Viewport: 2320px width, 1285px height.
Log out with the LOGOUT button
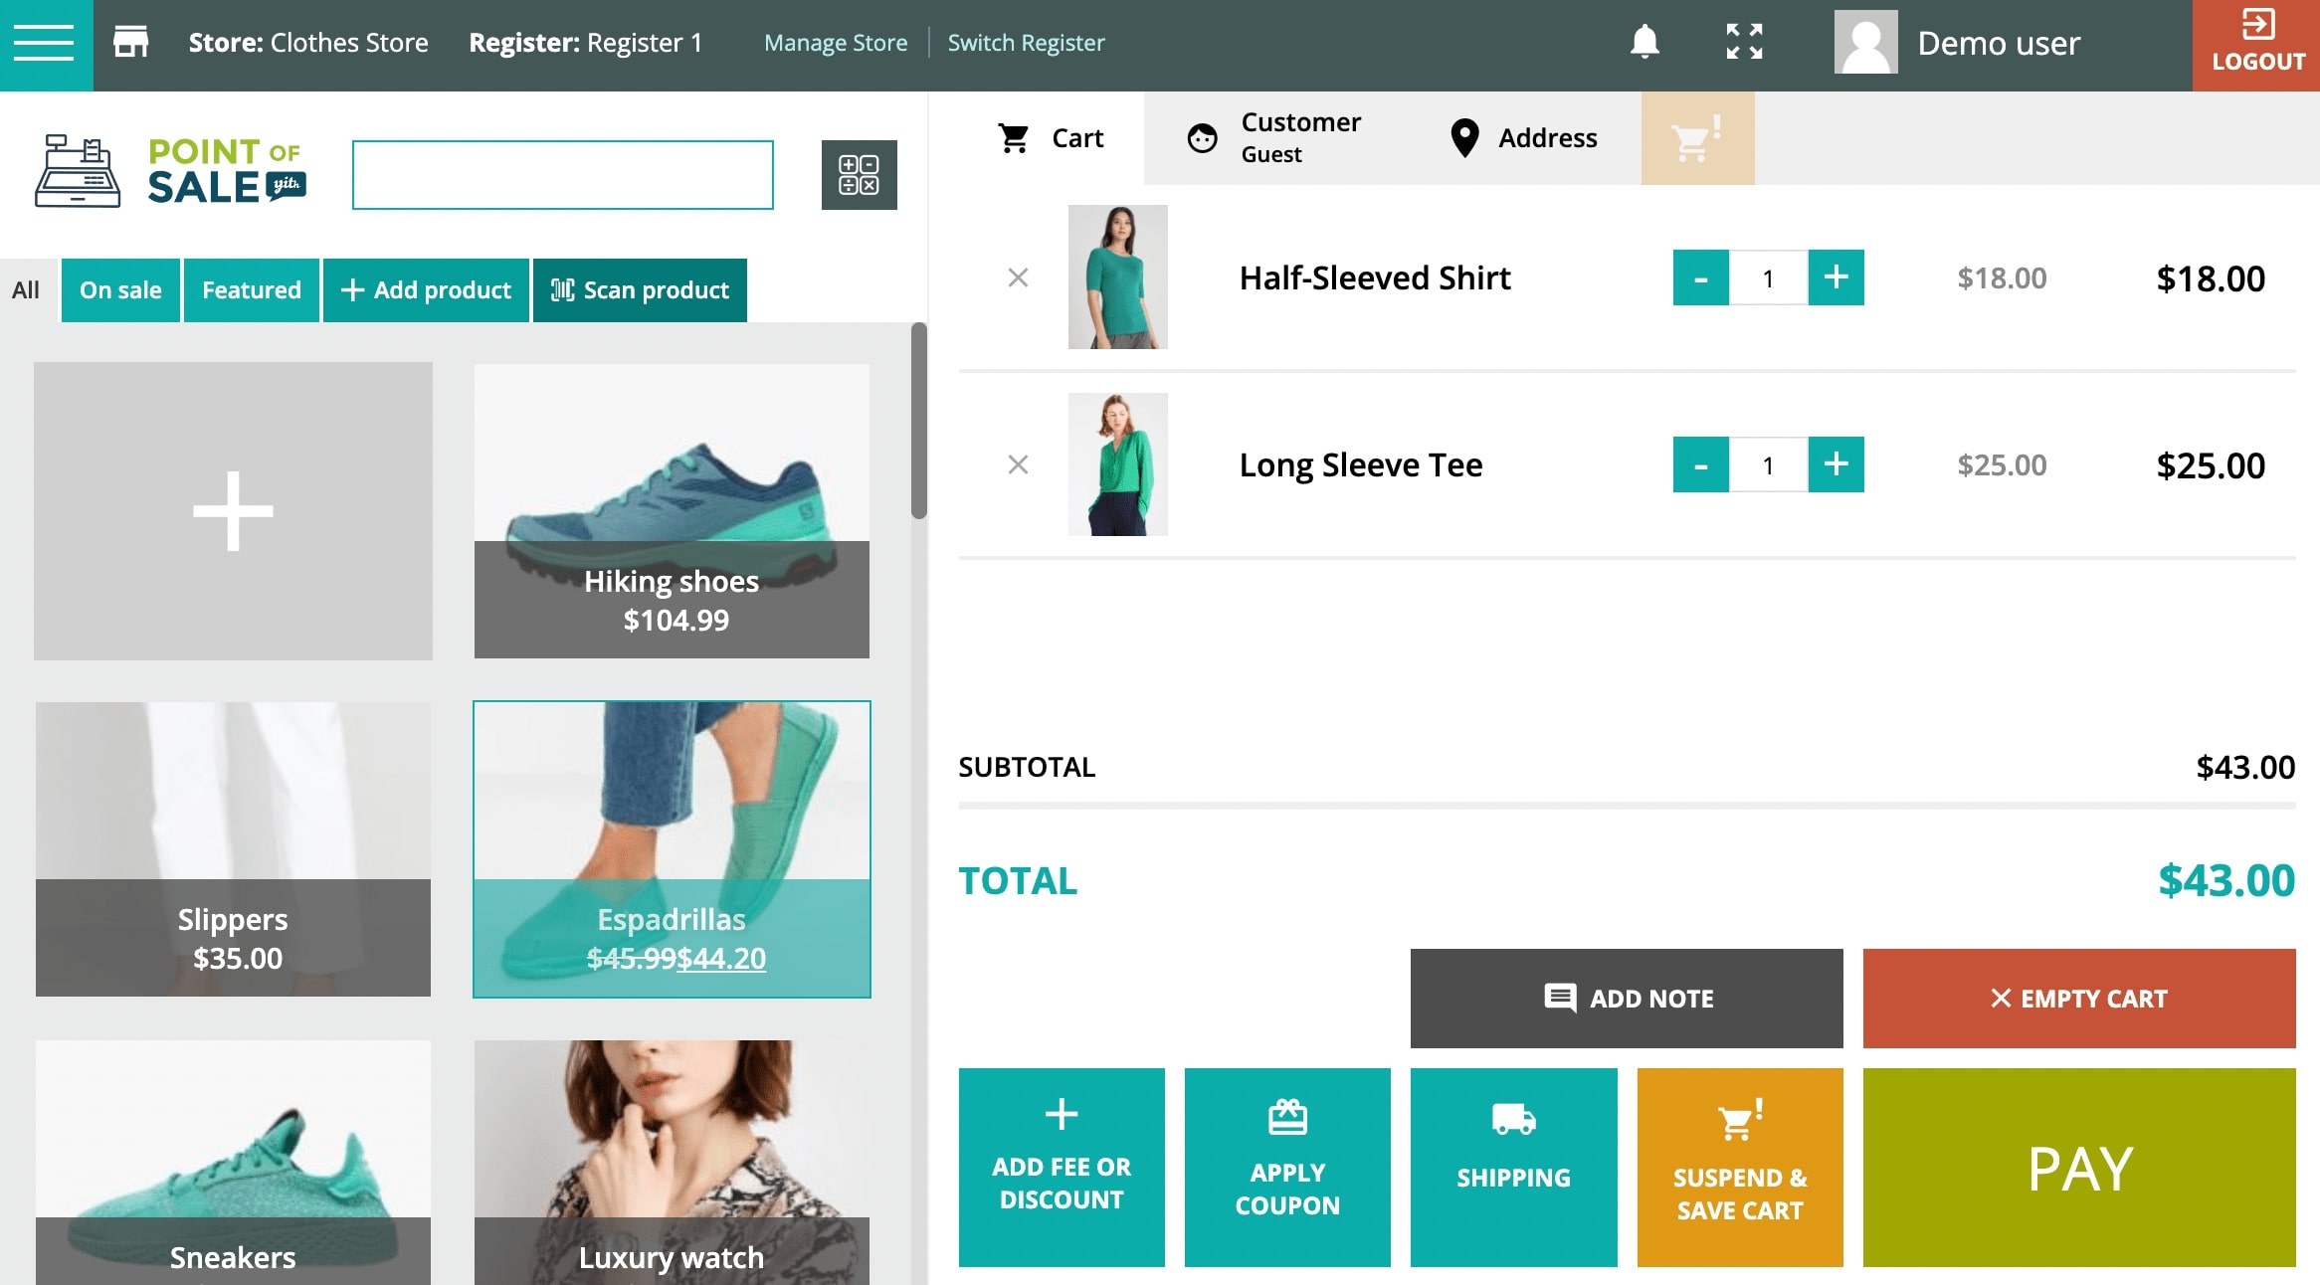tap(2256, 45)
